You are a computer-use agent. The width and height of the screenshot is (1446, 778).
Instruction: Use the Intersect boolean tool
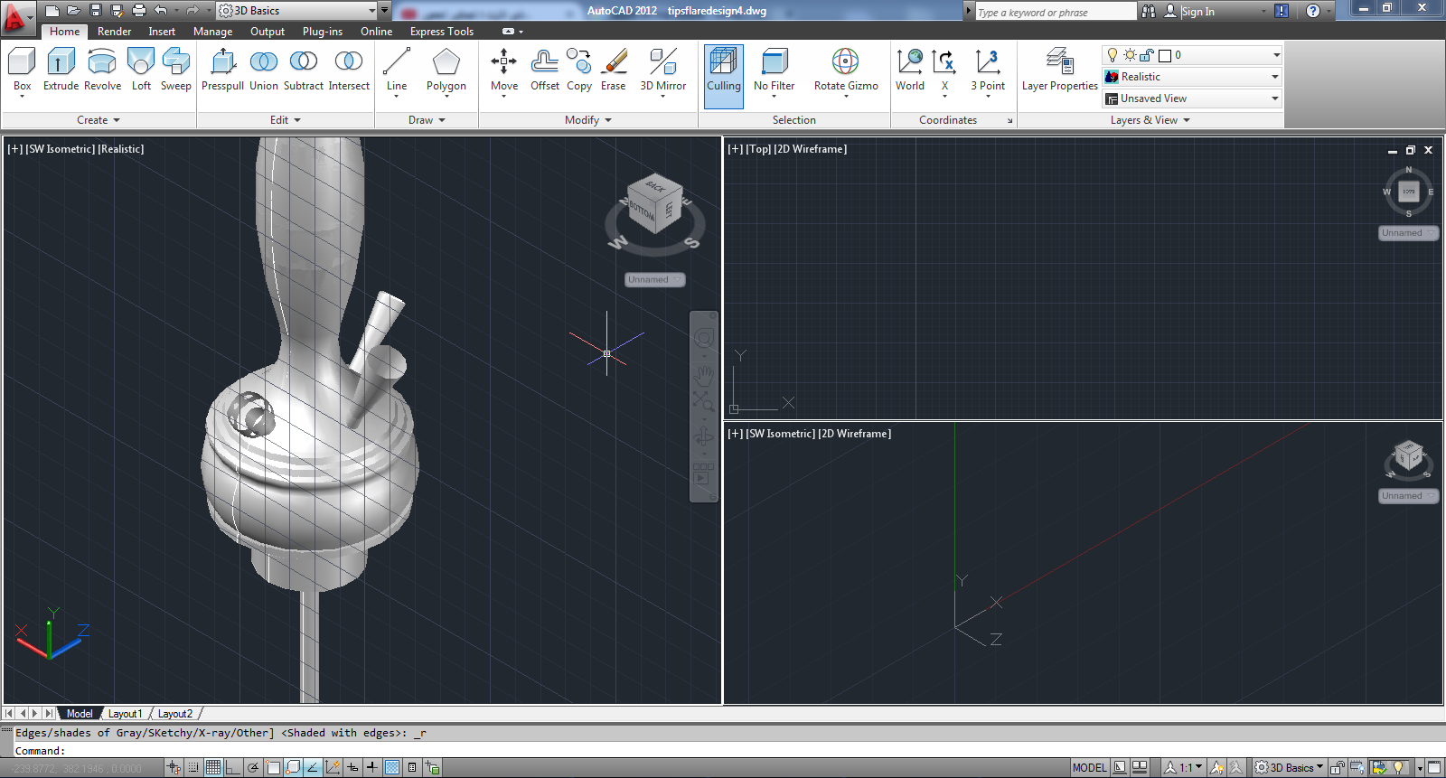point(349,70)
